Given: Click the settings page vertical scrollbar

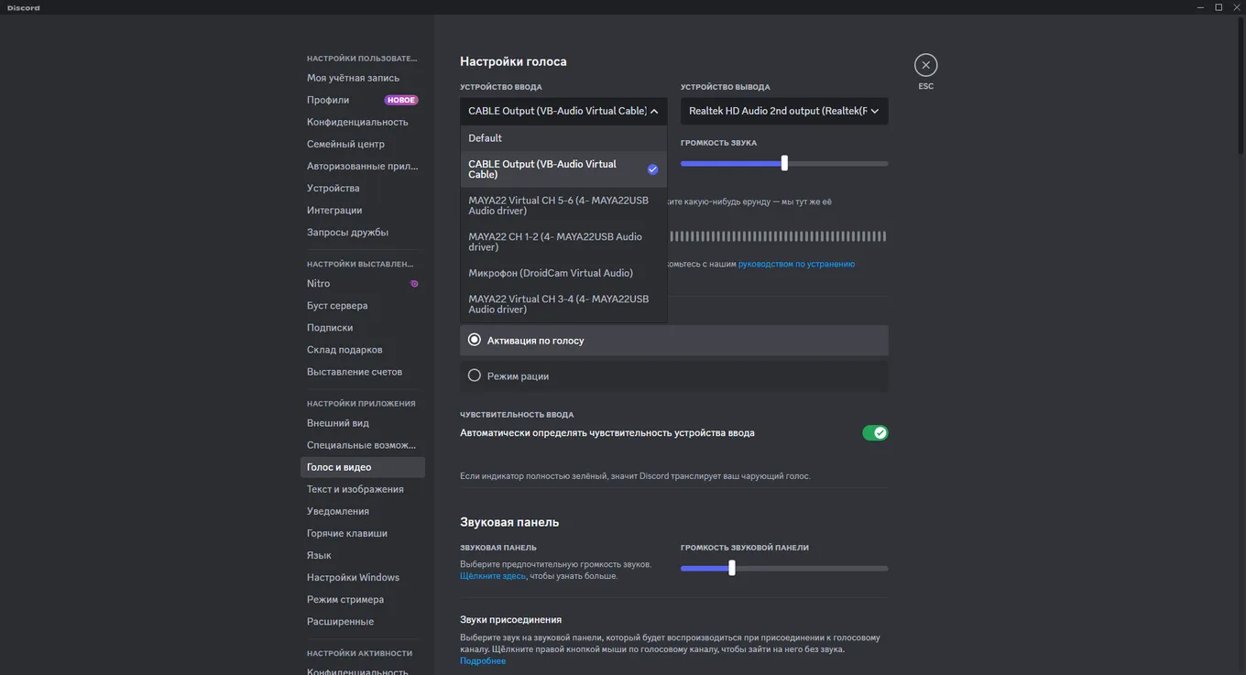Looking at the screenshot, I should tap(1241, 87).
